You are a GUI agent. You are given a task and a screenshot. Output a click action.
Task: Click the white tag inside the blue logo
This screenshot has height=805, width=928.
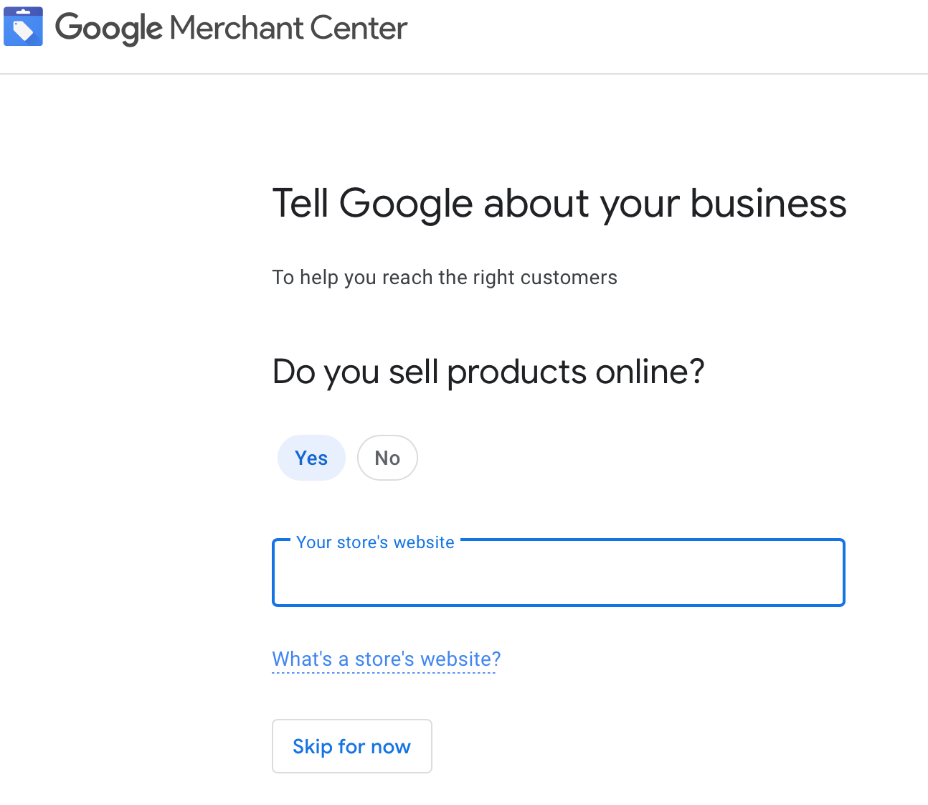click(23, 30)
